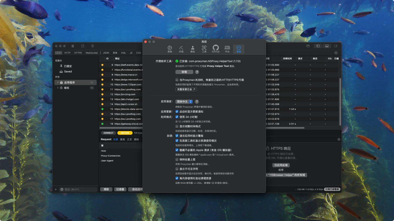Open the 完整变更日志 link button
Viewport: 394px width, 221px height.
[186, 89]
